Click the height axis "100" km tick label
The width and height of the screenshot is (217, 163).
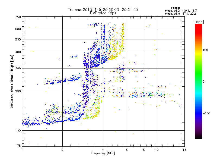point(18,131)
